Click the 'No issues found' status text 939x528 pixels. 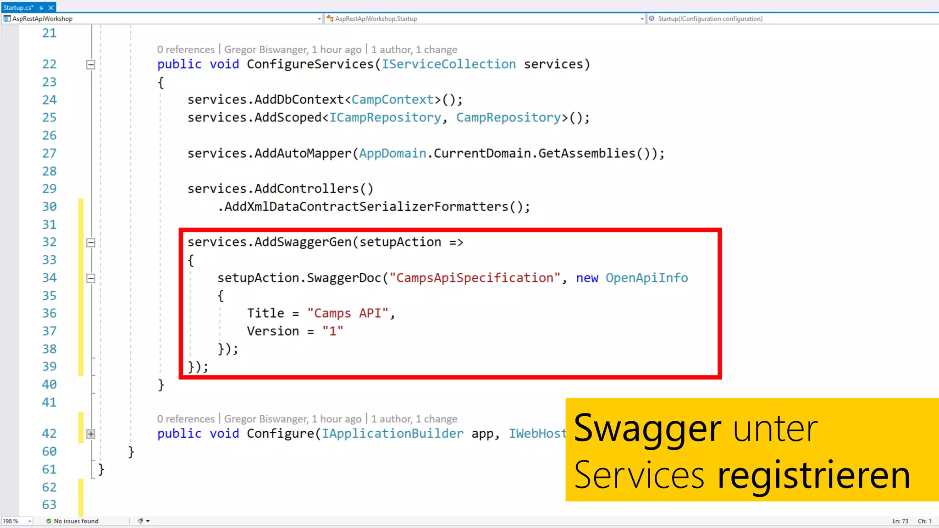tap(76, 521)
